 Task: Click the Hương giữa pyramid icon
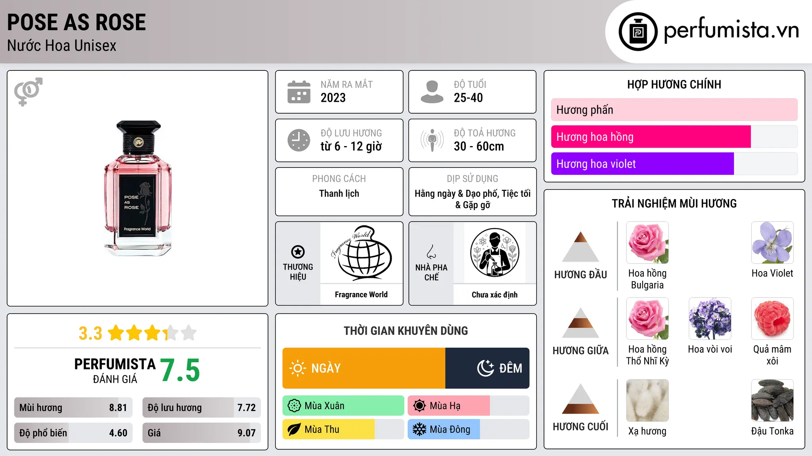(x=580, y=323)
